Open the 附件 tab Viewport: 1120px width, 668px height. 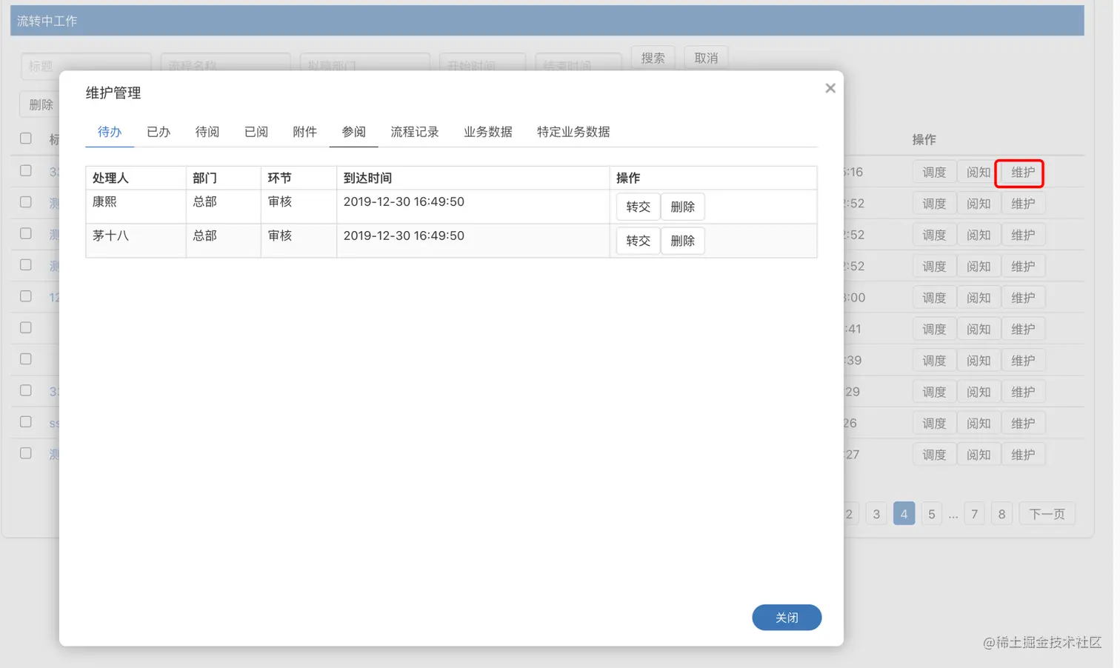[x=304, y=132]
